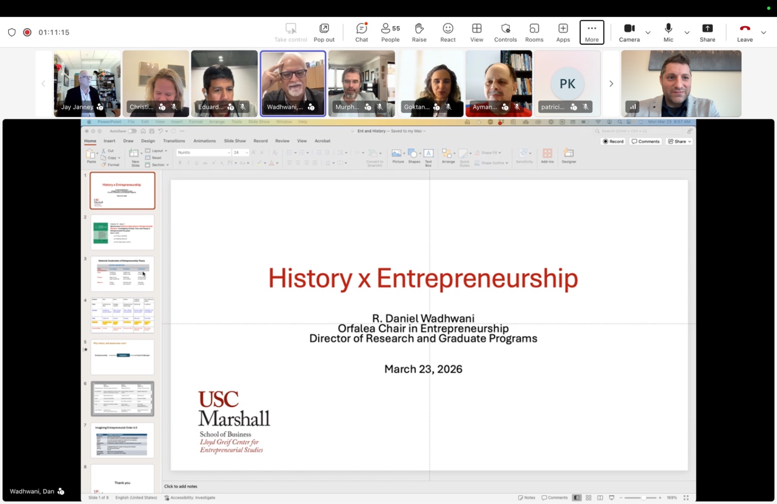This screenshot has height=504, width=777.
Task: Click the zoom slider in PowerPoint status bar
Action: point(643,498)
